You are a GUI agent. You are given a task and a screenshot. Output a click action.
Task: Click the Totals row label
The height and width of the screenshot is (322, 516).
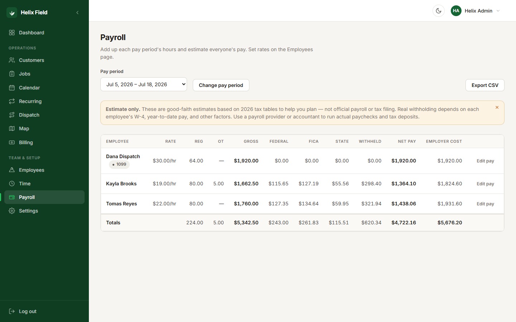click(113, 223)
